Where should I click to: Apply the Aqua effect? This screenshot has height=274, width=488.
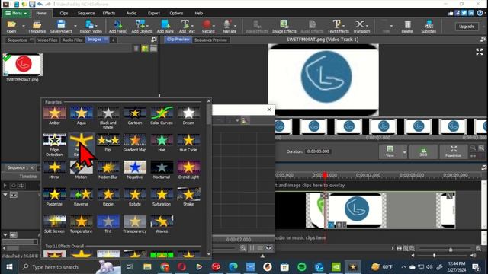pyautogui.click(x=82, y=116)
